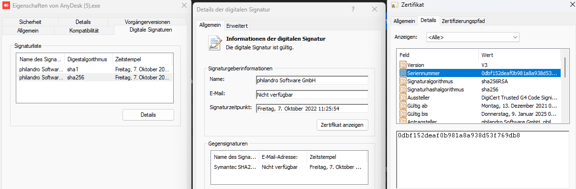This screenshot has height=189, width=576.
Task: Select the Signaturalgorithmus field icon
Action: pyautogui.click(x=403, y=81)
